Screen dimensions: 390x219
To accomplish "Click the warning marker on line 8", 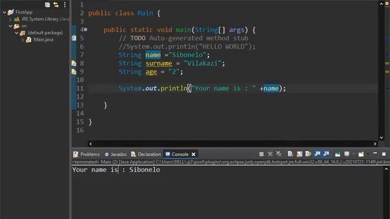I will click(x=74, y=63).
